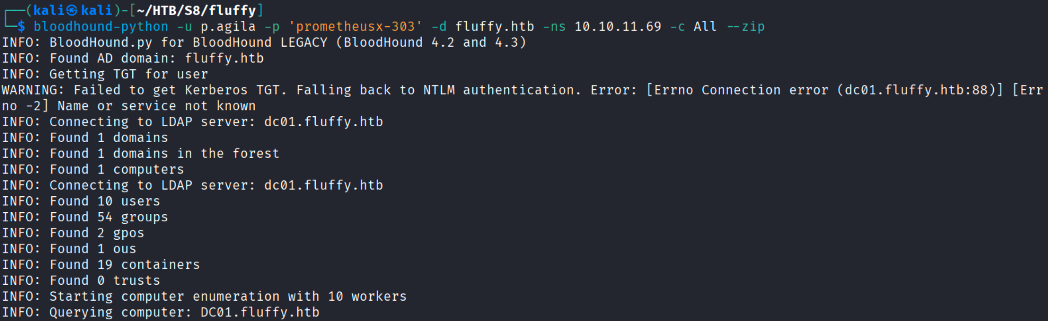1048x321 pixels.
Task: Click the 'Found 0 trusts' output line
Action: coord(105,281)
